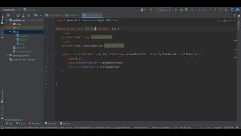
Task: Select Scratches and Consoles node
Action: tap(24, 60)
